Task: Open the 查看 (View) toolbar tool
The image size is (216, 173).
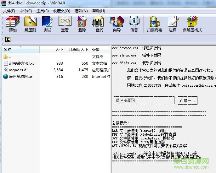Action: 65,24
